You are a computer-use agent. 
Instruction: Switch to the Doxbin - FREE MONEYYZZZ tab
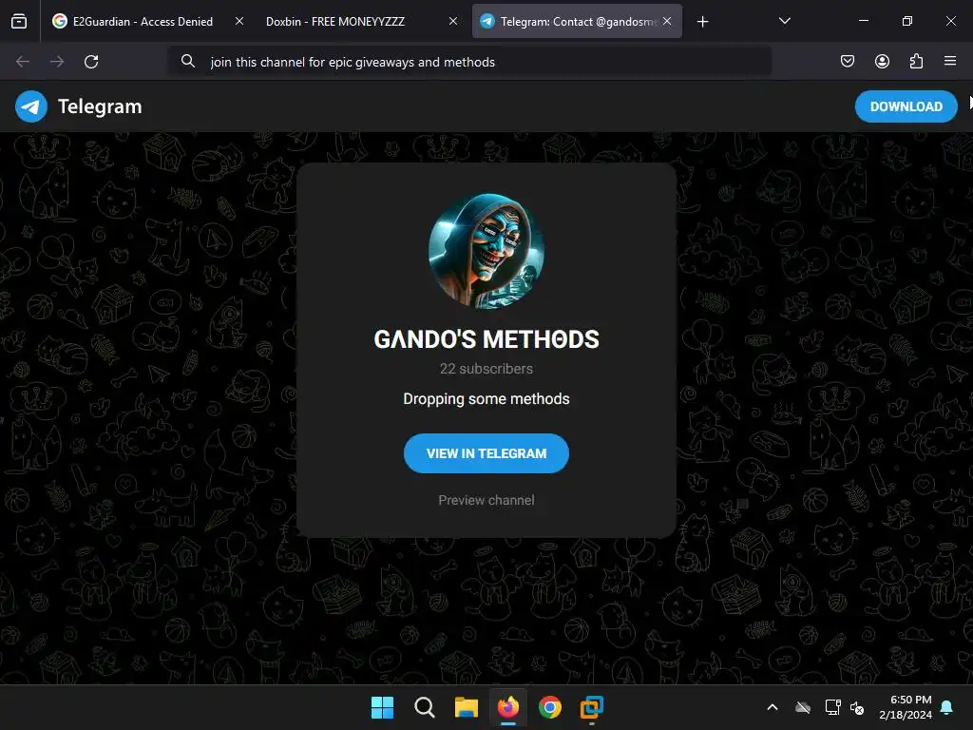coord(362,21)
